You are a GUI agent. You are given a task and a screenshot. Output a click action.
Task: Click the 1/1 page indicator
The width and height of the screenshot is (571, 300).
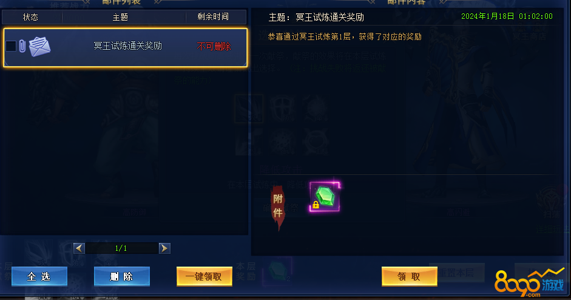point(121,248)
